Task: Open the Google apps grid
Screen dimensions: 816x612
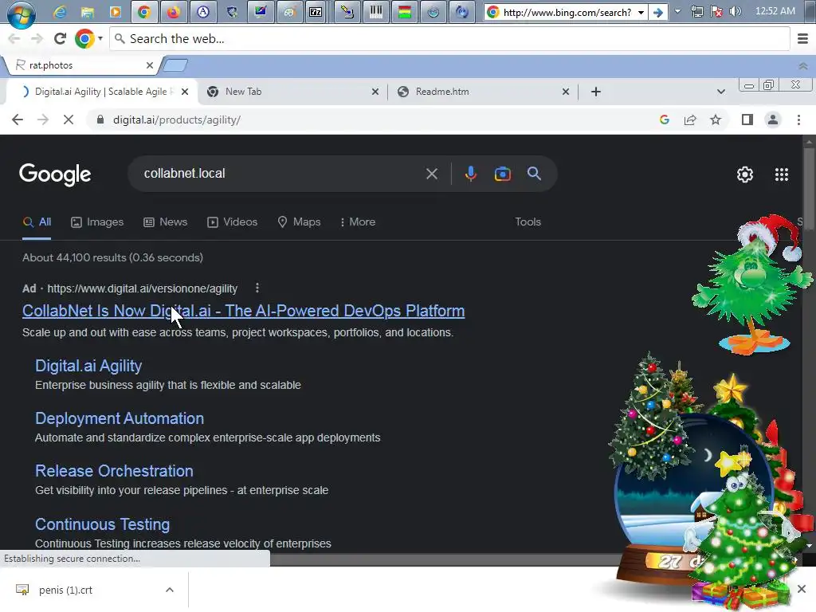Action: (x=781, y=175)
